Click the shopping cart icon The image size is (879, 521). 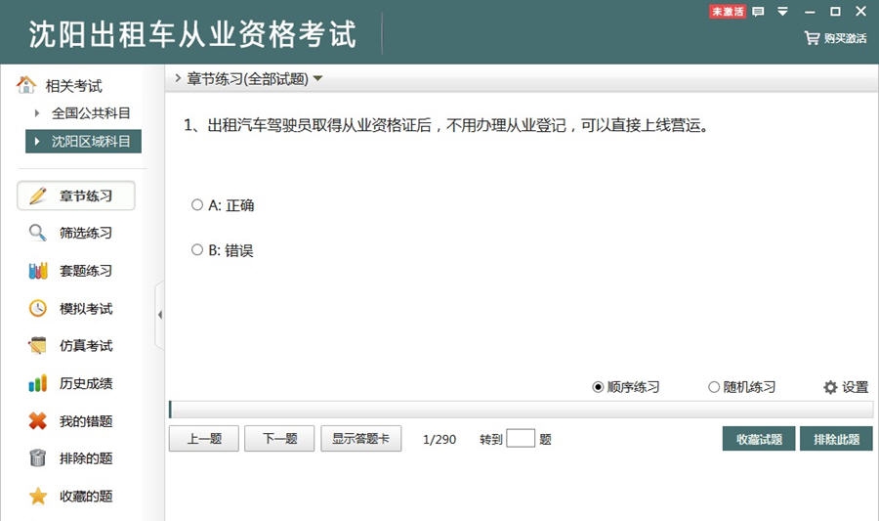tap(812, 38)
